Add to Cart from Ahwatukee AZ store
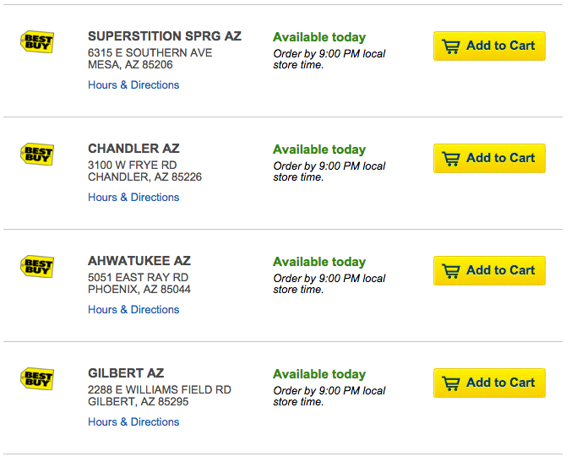Screen dimensions: 577x462 (489, 270)
